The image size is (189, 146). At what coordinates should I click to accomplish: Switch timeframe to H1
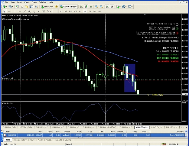(x=80, y=11)
